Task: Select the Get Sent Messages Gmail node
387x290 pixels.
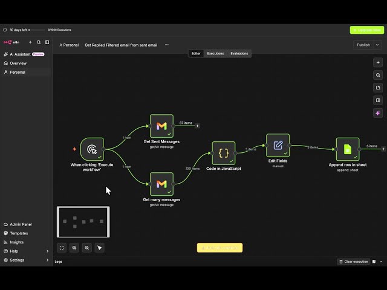Action: [x=161, y=126]
